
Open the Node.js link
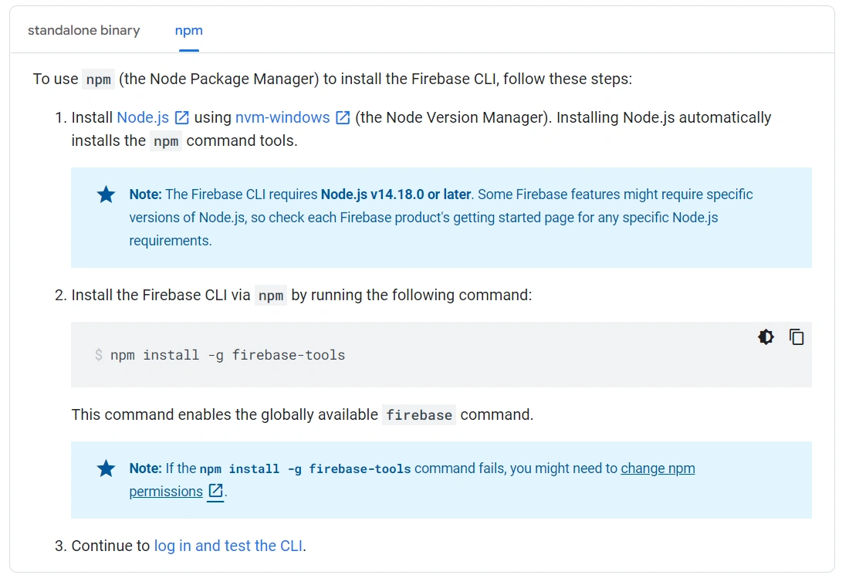(x=143, y=117)
